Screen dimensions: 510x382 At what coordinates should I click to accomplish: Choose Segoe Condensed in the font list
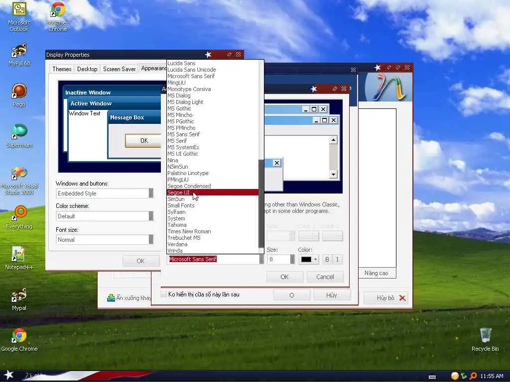212,186
